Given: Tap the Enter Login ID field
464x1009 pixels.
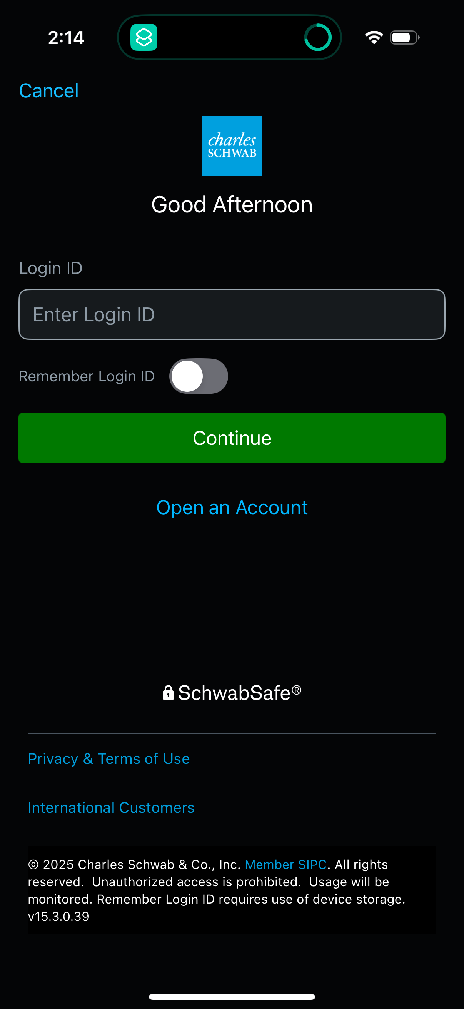Looking at the screenshot, I should [232, 314].
